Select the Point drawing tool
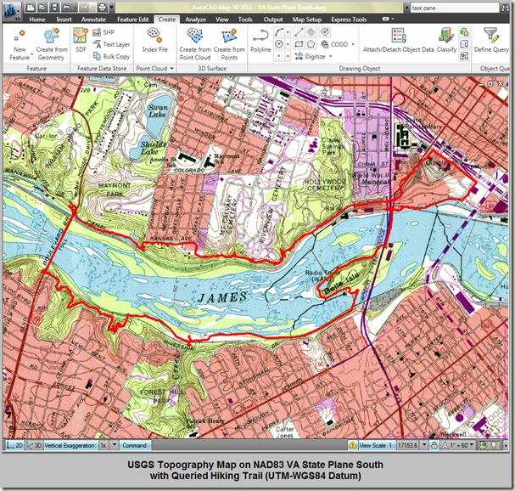This screenshot has width=515, height=491. click(x=279, y=56)
